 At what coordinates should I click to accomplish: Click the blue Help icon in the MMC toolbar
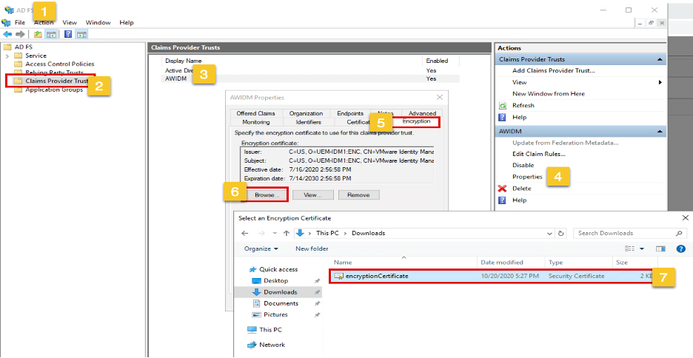pos(68,34)
